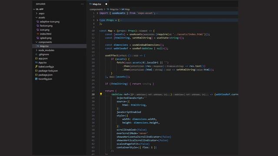This screenshot has height=156, width=278.
Task: Collapse the components folder
Action: pos(36,42)
